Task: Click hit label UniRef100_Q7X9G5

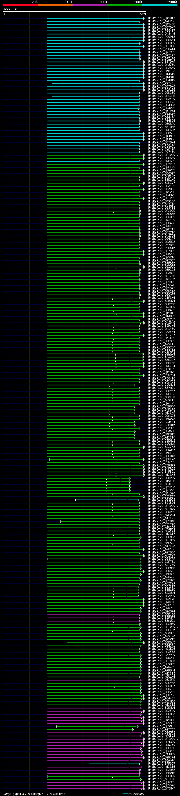Action: [161, 211]
